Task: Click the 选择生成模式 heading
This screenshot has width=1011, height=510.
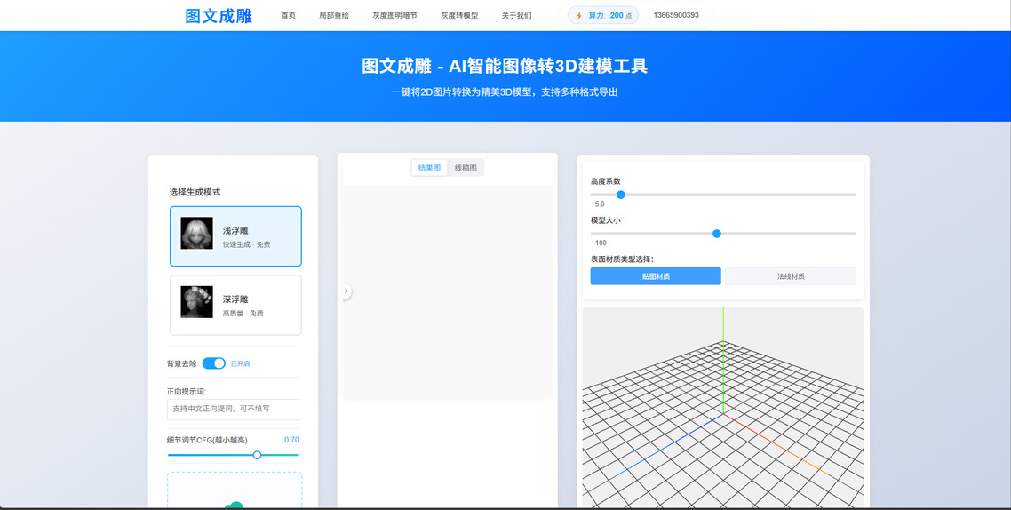Action: pyautogui.click(x=195, y=192)
